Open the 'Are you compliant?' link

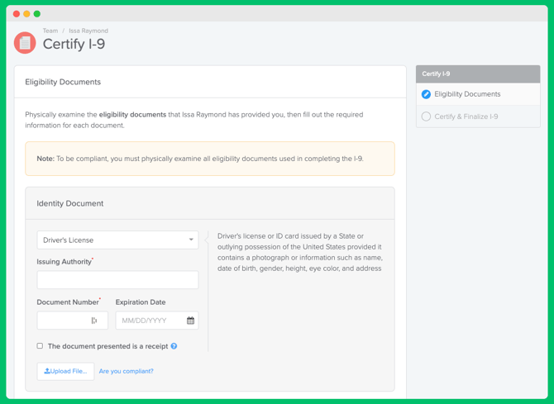tap(127, 371)
